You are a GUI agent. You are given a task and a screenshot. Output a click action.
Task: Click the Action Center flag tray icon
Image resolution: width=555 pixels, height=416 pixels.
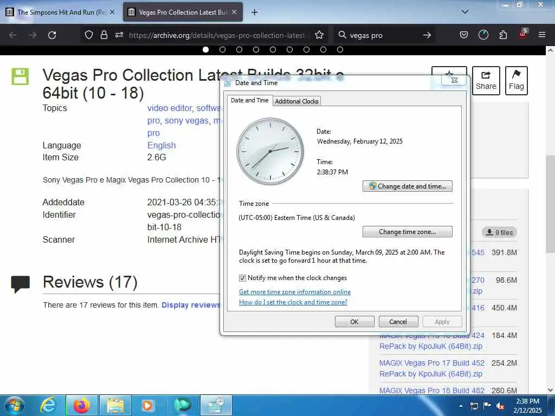coord(487,406)
